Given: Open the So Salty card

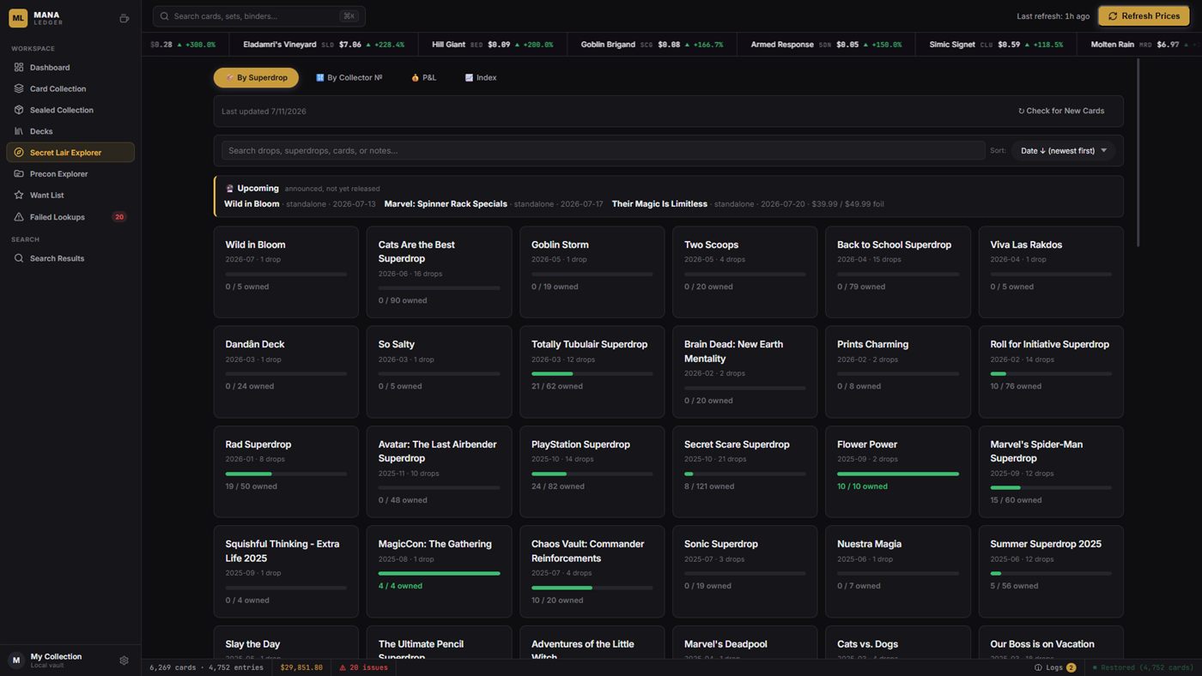Looking at the screenshot, I should pyautogui.click(x=439, y=371).
